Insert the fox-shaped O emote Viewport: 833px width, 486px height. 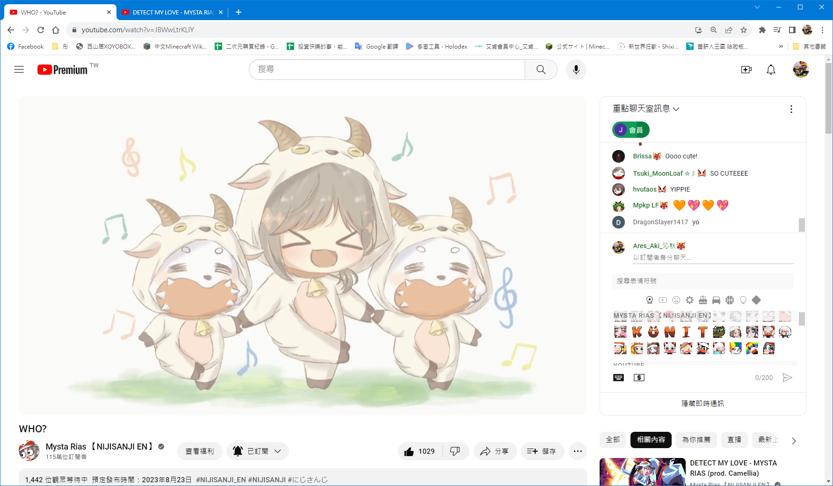(653, 332)
